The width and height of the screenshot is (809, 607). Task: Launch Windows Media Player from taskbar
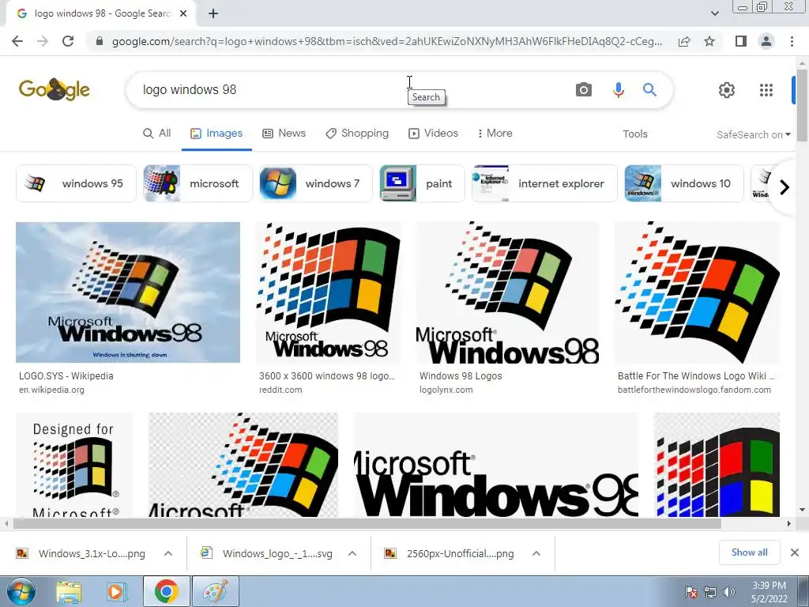click(117, 591)
